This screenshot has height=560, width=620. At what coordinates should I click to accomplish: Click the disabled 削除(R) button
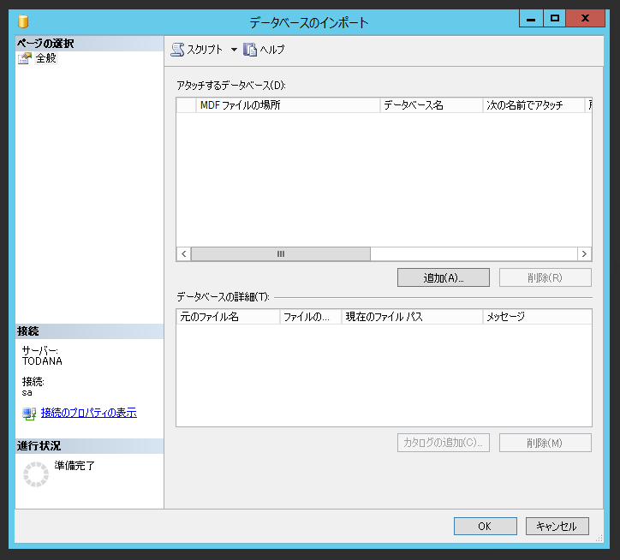click(x=545, y=277)
